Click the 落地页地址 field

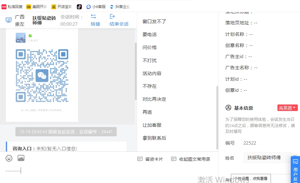[x=241, y=23]
